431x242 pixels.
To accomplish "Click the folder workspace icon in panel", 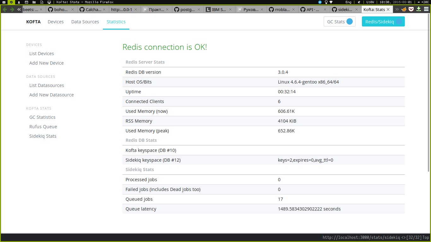I will (x=34, y=2).
